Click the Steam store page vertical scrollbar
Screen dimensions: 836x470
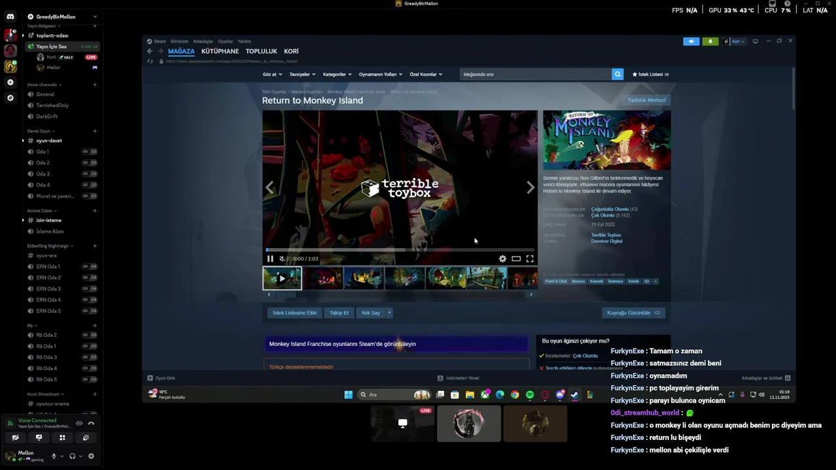pos(794,88)
